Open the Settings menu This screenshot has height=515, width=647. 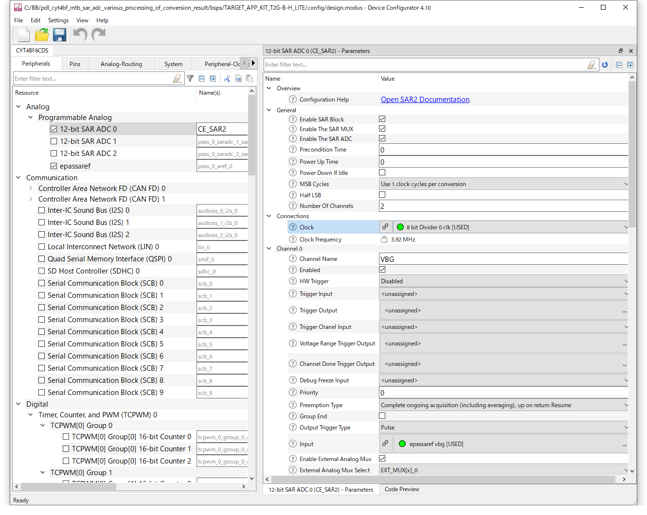(58, 20)
